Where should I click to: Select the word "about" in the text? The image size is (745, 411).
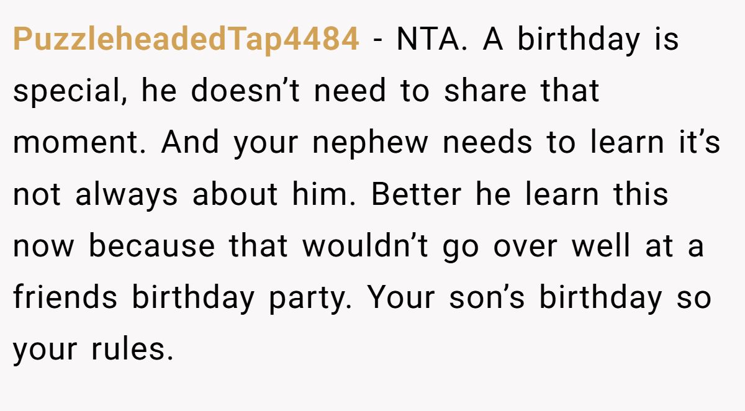click(x=235, y=194)
